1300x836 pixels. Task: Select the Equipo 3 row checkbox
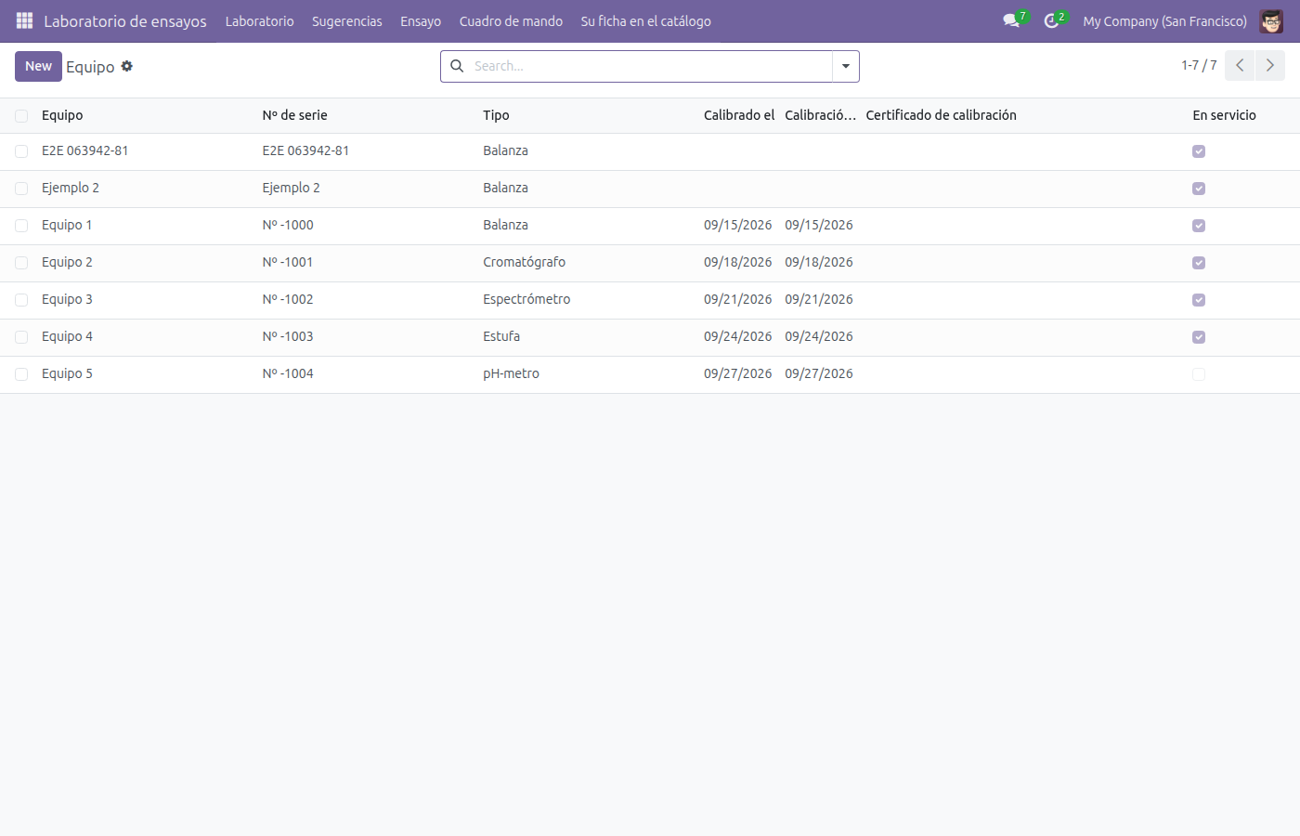(21, 300)
